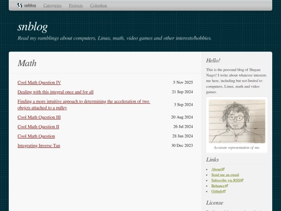The image size is (281, 211).
Task: Open the Cool Math Question III post
Action: click(x=39, y=117)
